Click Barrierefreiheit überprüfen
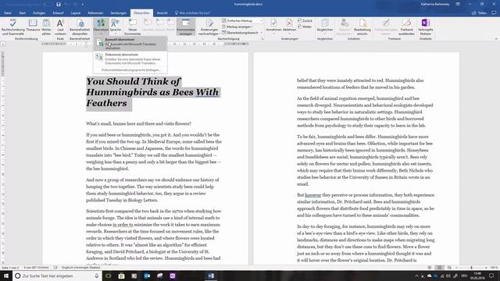 80,27
